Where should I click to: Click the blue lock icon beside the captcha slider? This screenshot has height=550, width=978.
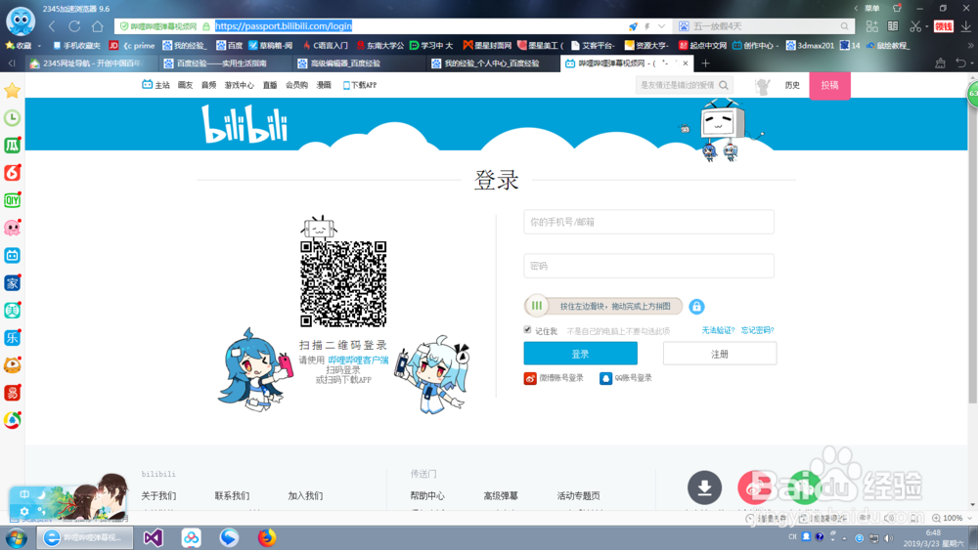point(696,307)
